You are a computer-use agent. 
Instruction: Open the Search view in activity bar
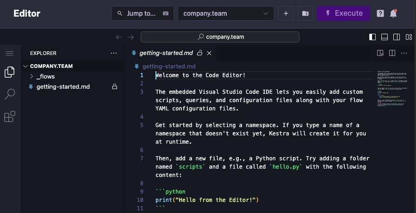point(10,94)
